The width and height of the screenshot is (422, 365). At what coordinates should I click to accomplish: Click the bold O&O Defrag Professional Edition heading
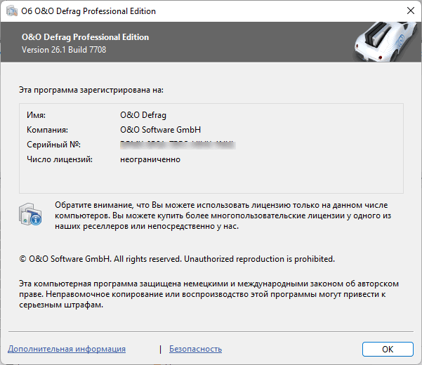click(x=85, y=37)
